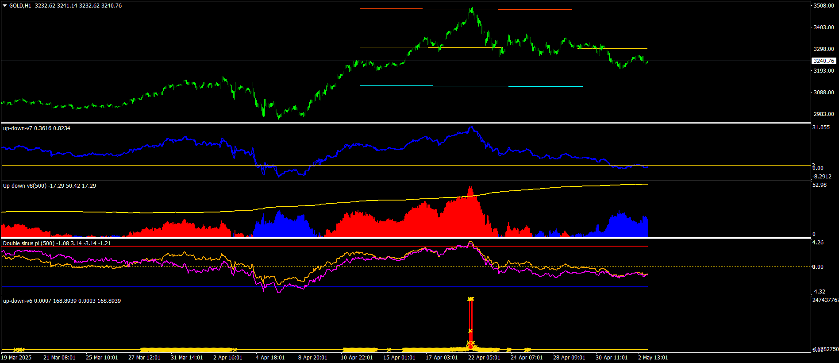Select the Double sinus pi (500) label
839x363 pixels.
click(29, 243)
